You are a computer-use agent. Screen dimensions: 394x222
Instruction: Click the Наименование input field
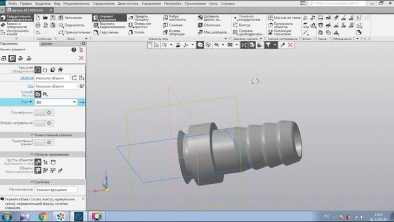pyautogui.click(x=56, y=190)
